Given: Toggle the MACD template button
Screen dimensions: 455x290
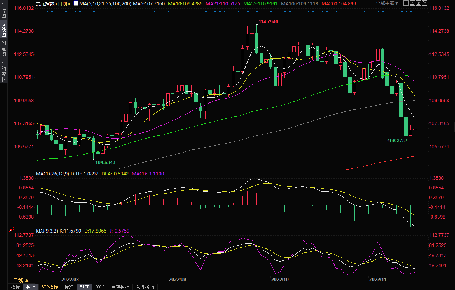Looking at the screenshot, I should tap(84, 287).
